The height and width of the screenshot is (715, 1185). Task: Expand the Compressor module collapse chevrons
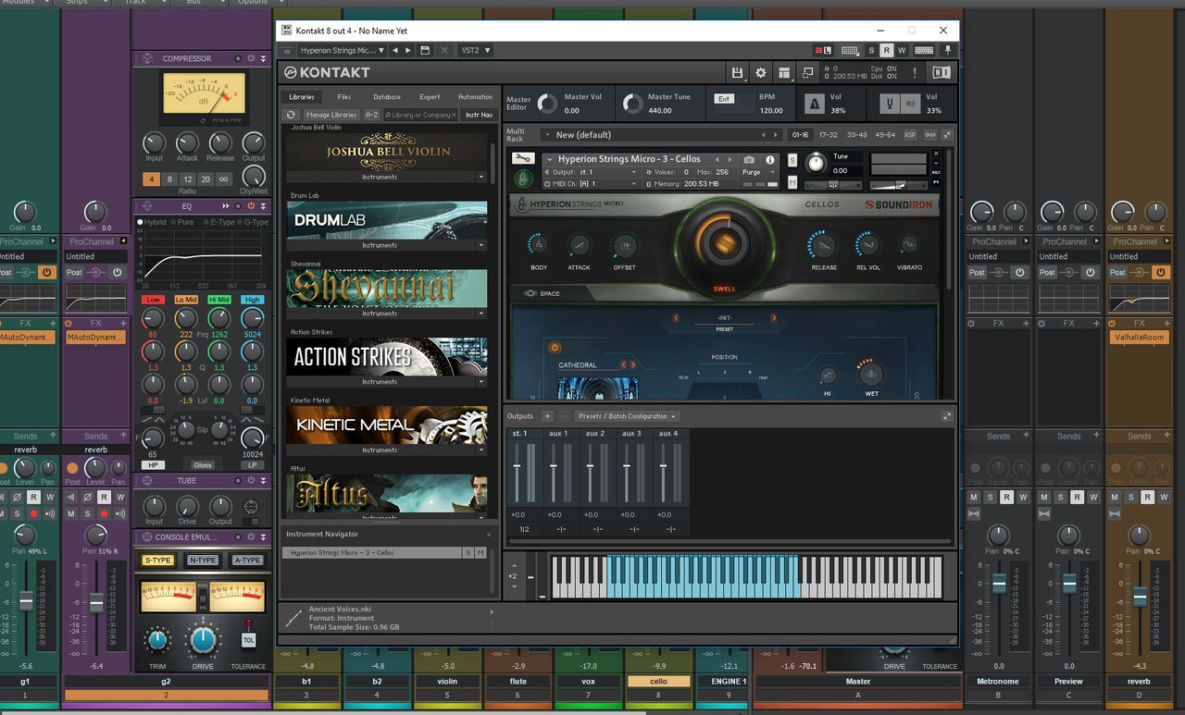click(x=264, y=58)
